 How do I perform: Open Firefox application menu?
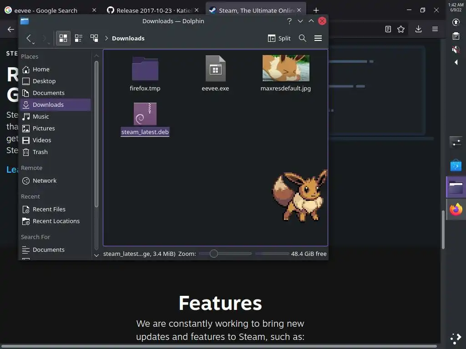tap(435, 29)
